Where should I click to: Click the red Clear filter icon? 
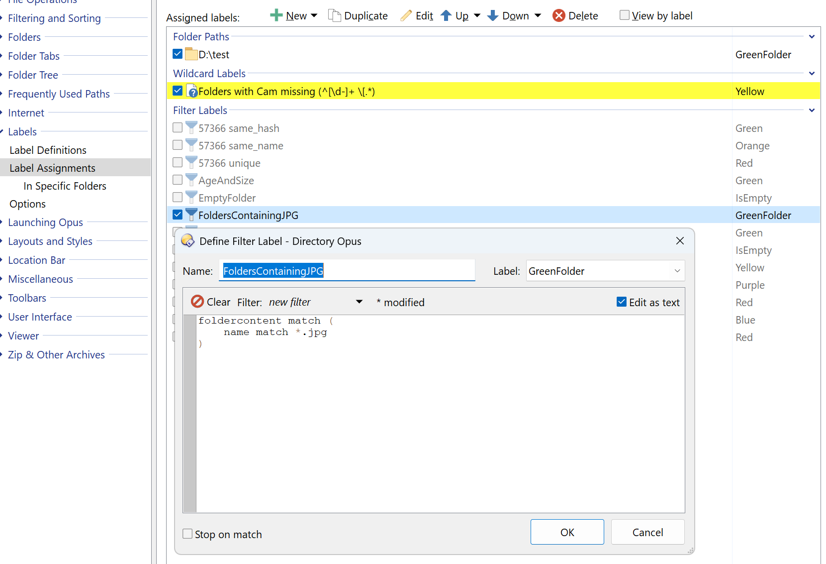(x=197, y=302)
